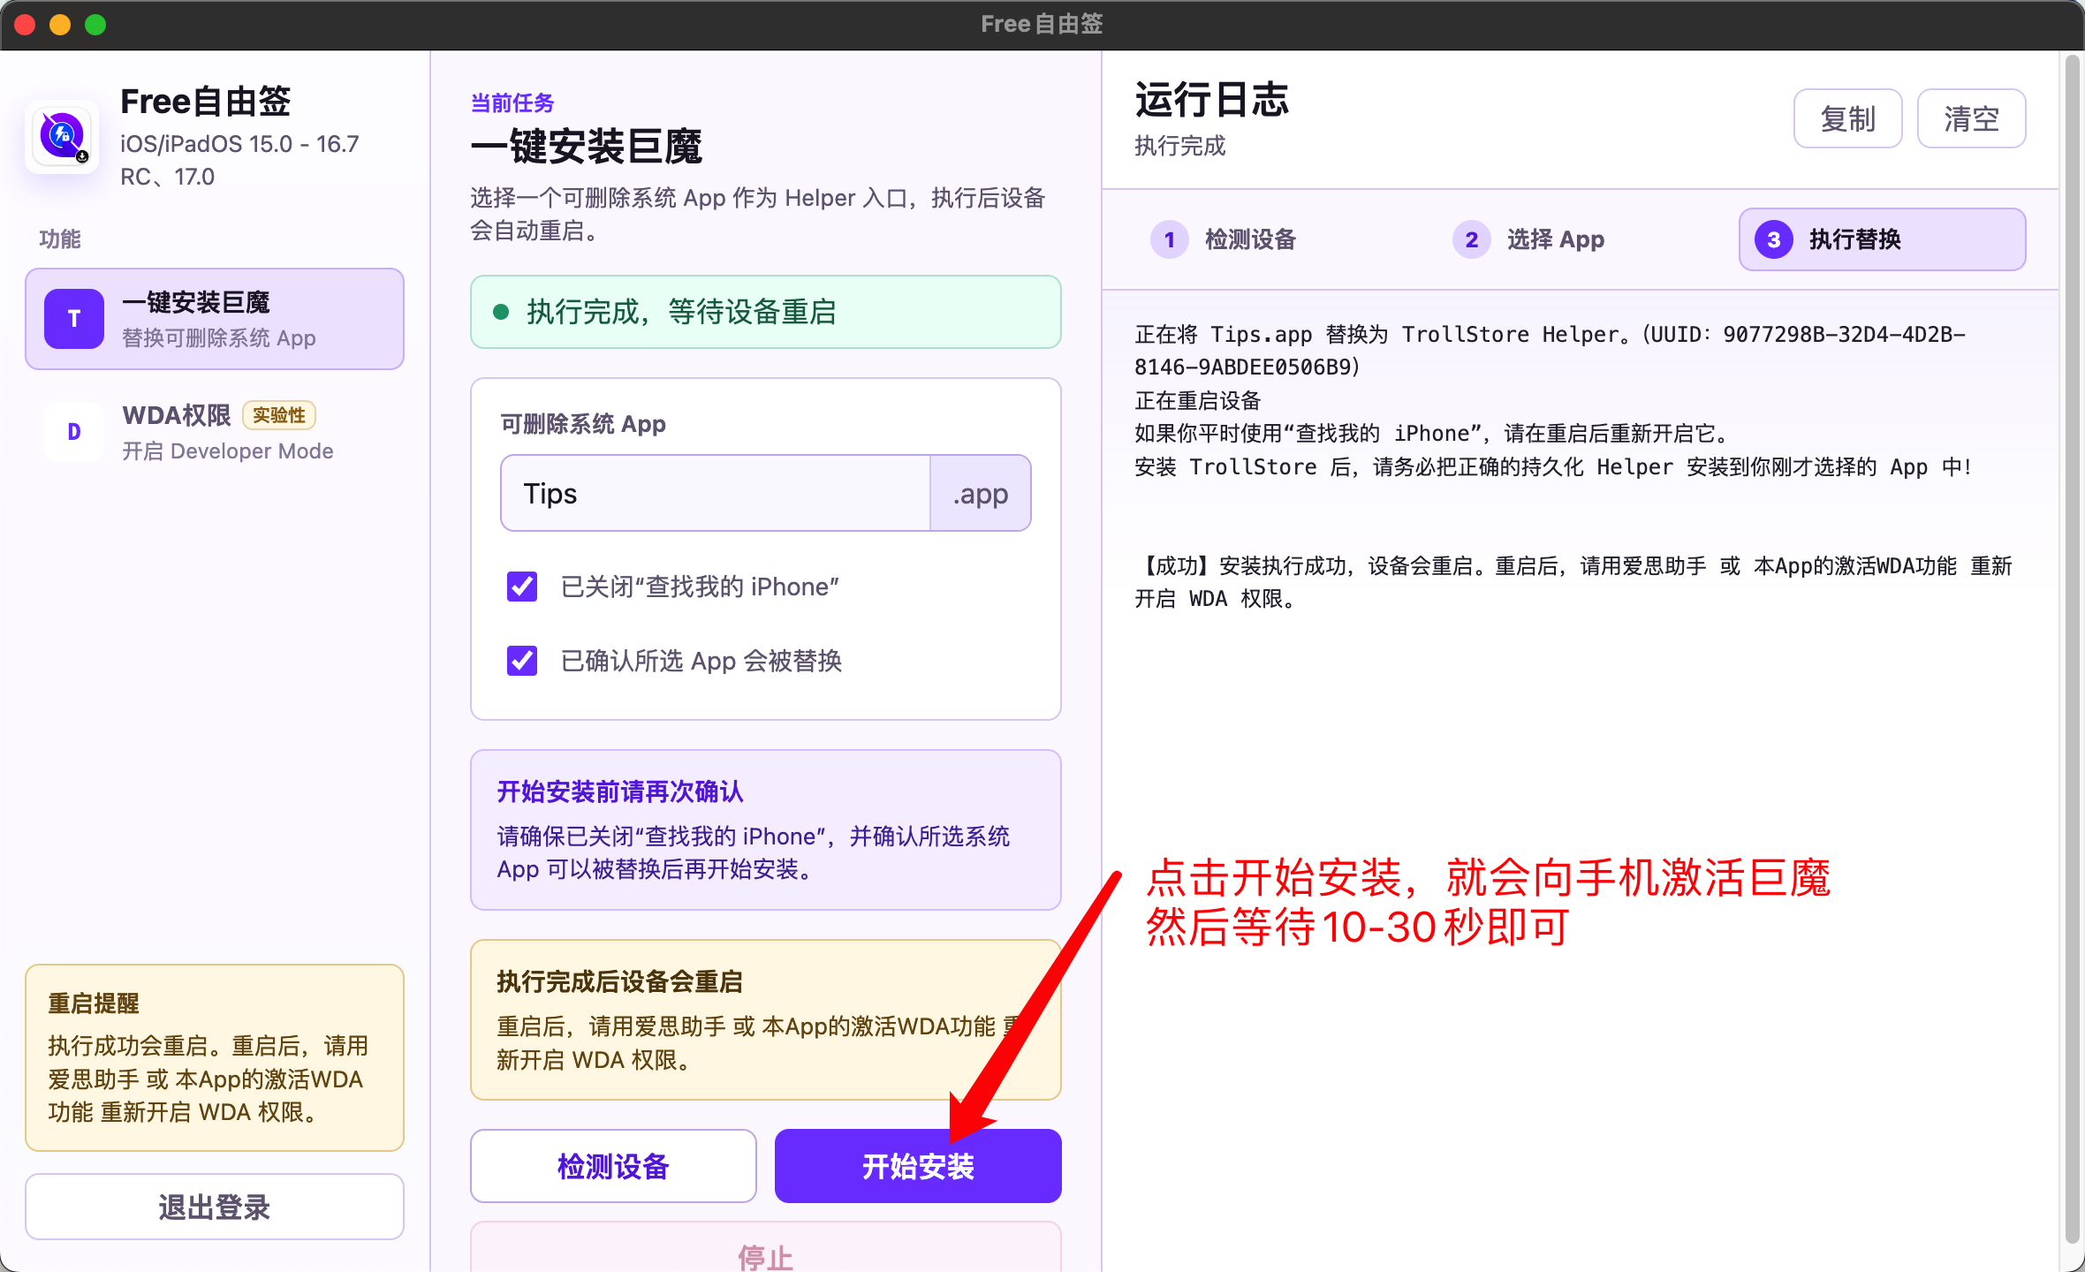Screen dimensions: 2085x1272
Task: Click the 当前任务 label
Action: pos(512,103)
